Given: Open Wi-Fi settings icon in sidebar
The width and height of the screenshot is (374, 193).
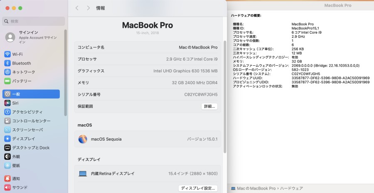Looking at the screenshot, I should pos(7,54).
